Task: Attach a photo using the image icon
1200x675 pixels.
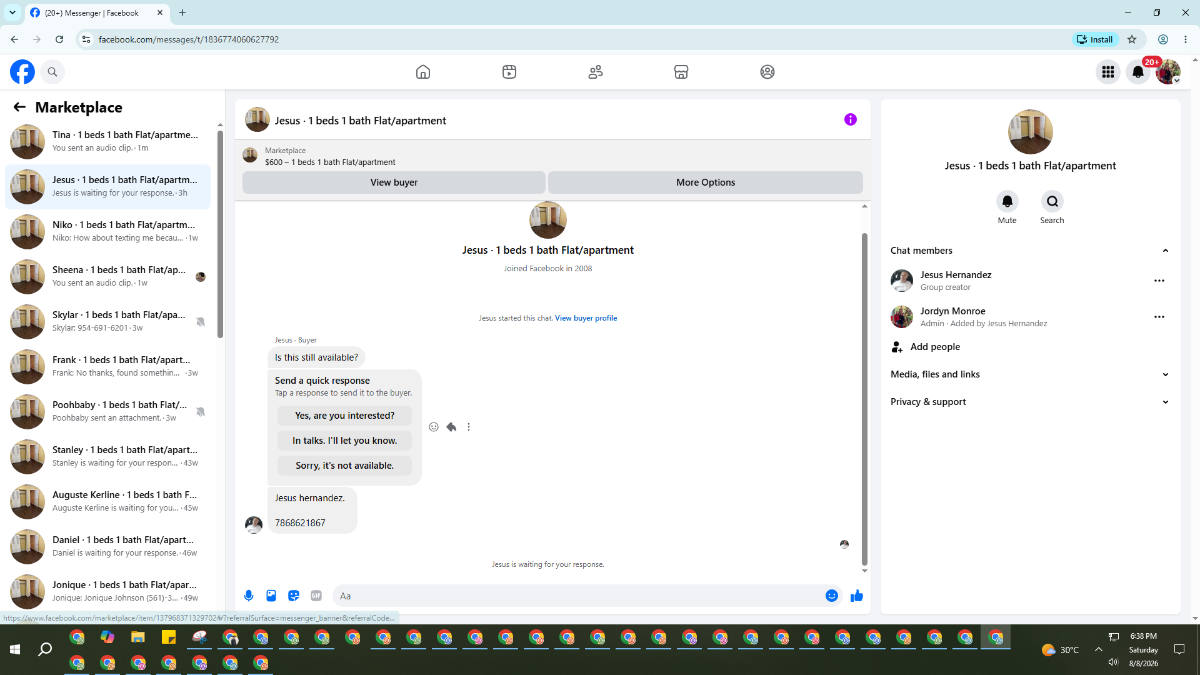Action: coord(271,596)
